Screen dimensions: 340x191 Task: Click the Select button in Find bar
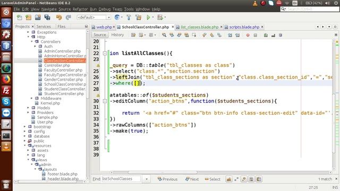pos(212,179)
